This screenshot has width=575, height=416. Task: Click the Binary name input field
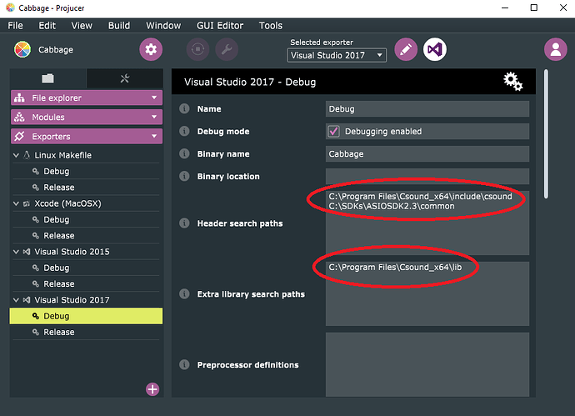tap(427, 153)
